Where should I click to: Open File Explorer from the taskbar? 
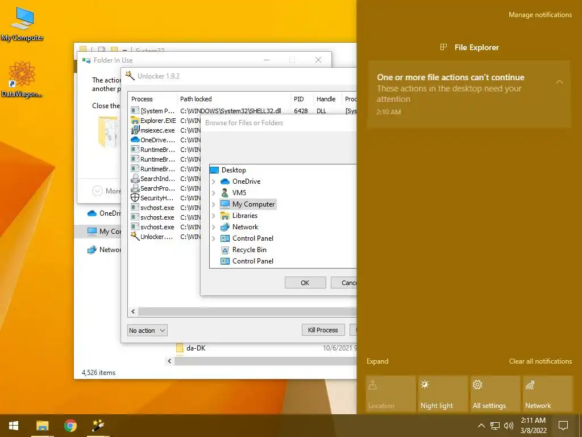click(x=42, y=426)
